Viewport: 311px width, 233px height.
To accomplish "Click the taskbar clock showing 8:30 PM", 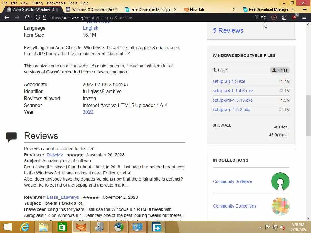I will 298,227.
